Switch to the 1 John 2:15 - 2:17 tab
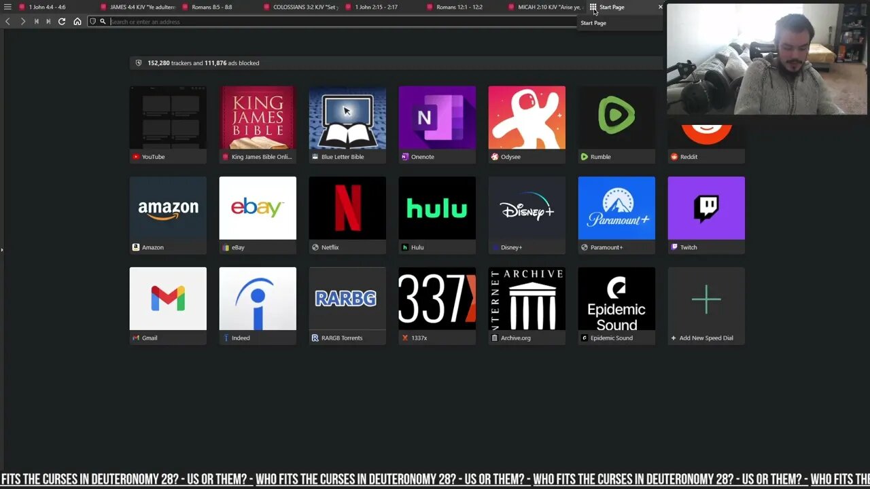Image resolution: width=870 pixels, height=489 pixels. coord(376,7)
